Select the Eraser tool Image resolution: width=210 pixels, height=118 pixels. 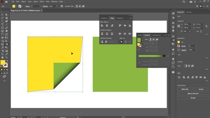(x=7, y=31)
